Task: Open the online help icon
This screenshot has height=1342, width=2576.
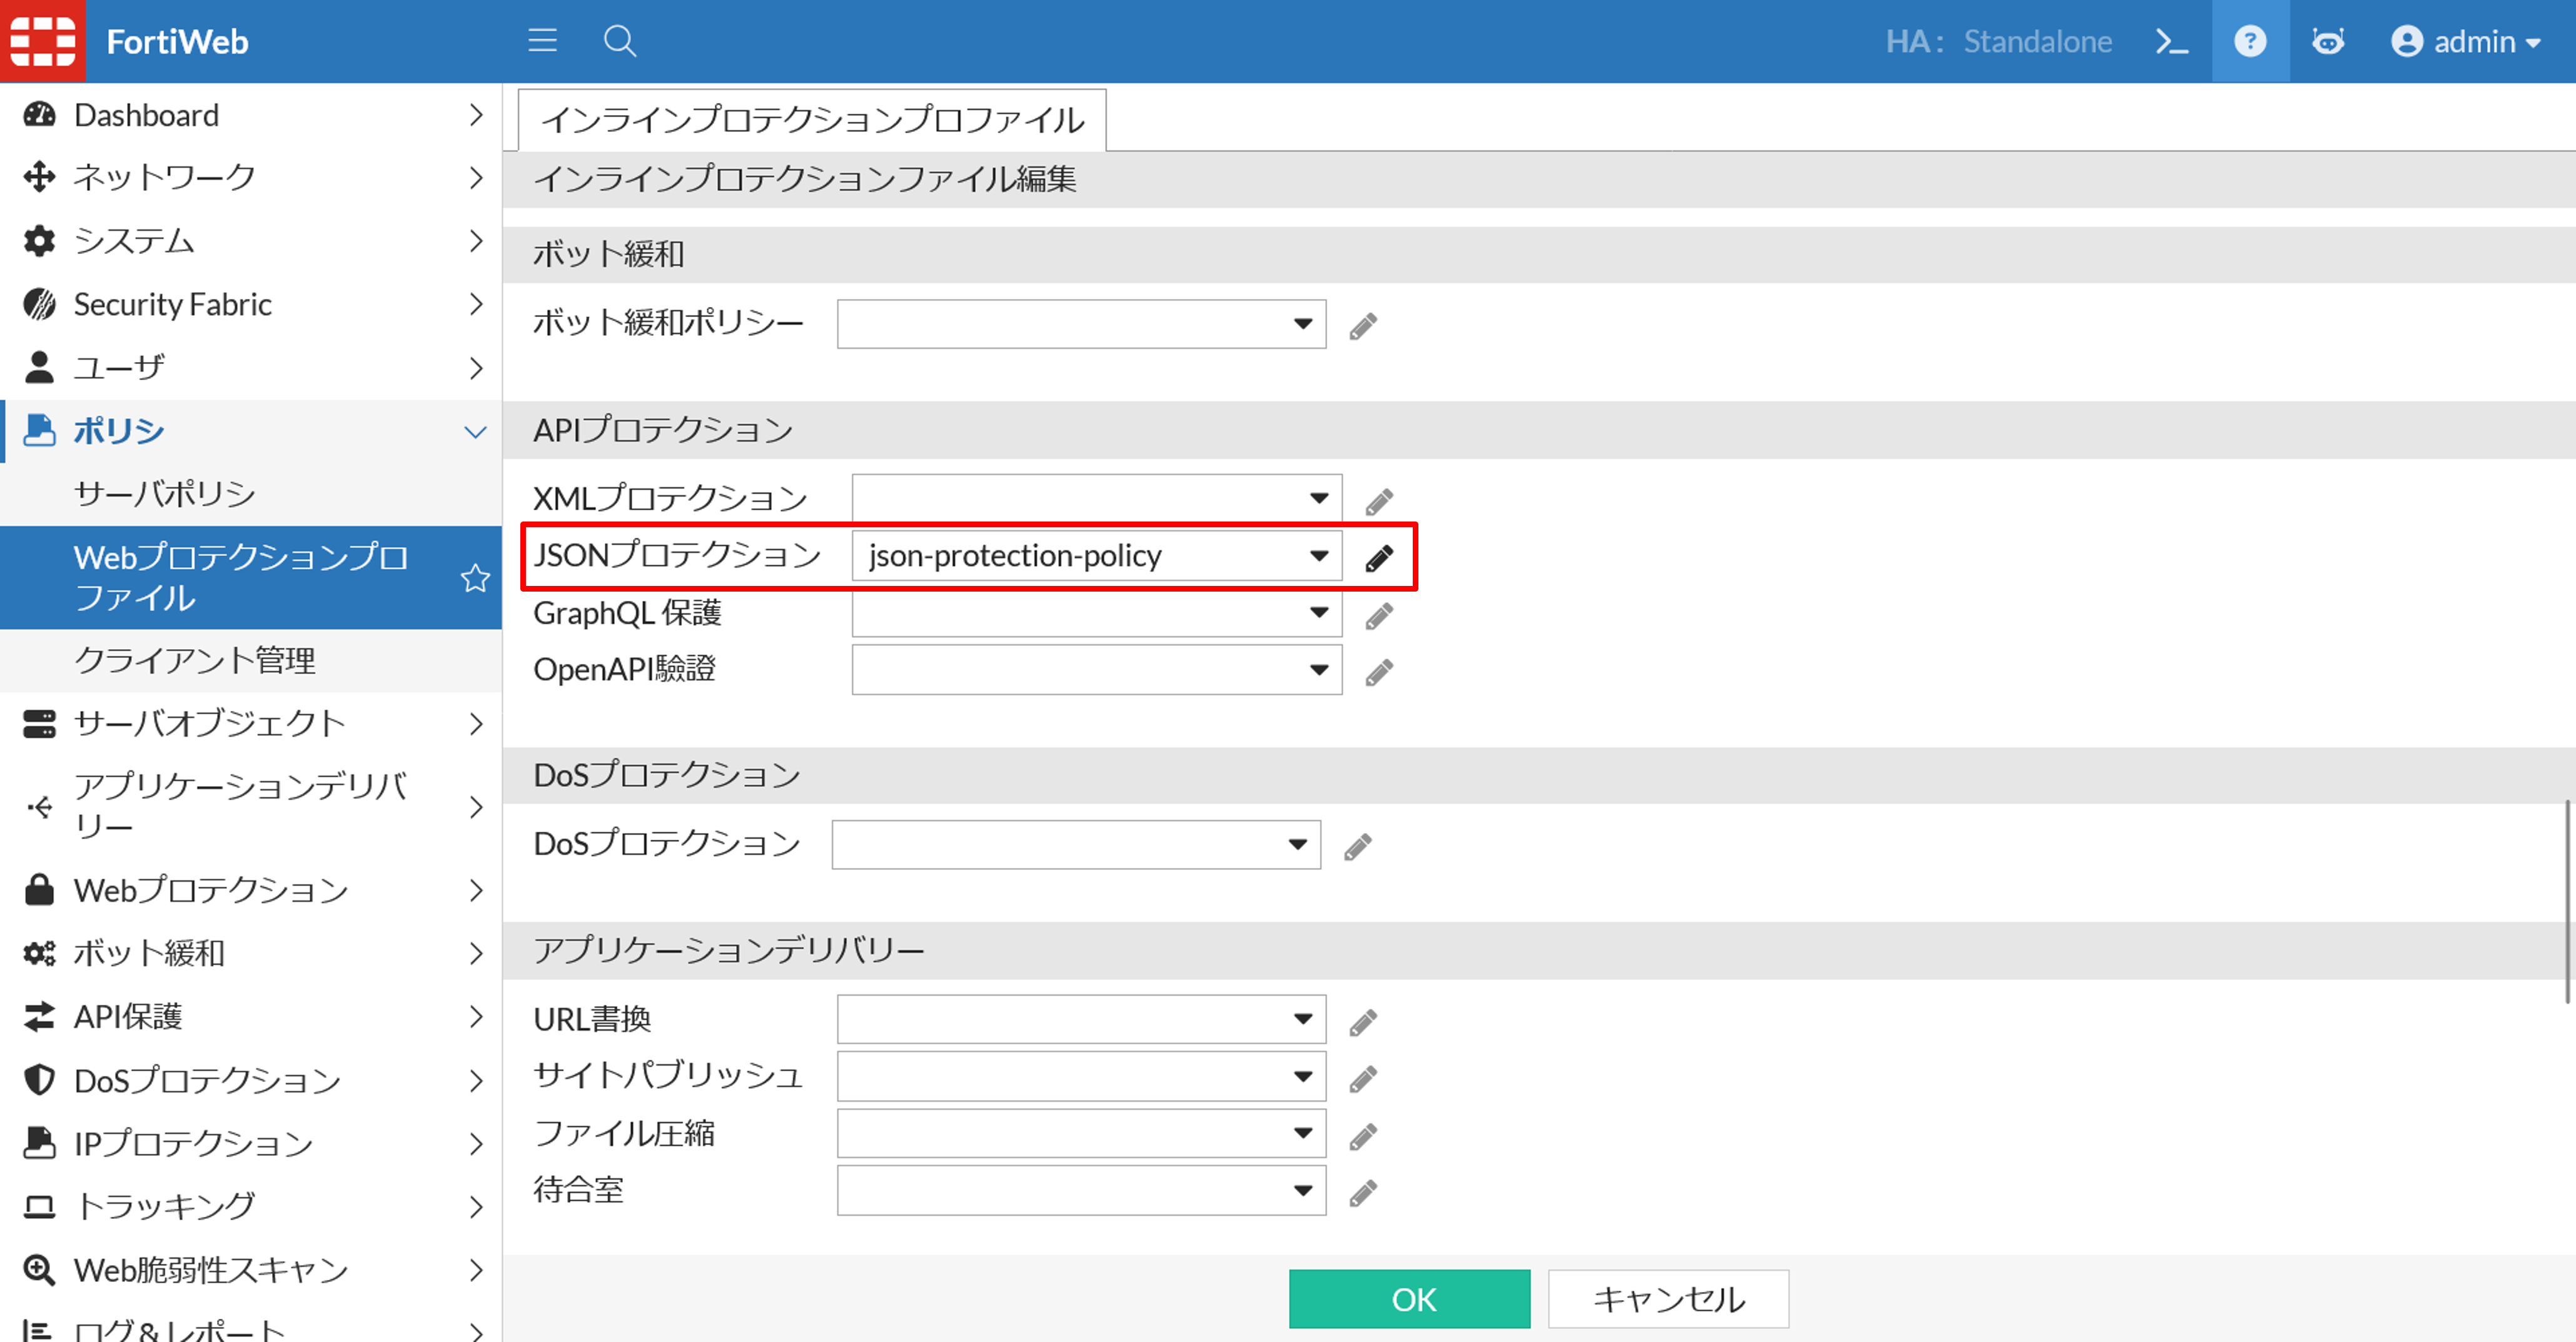Action: pyautogui.click(x=2250, y=41)
